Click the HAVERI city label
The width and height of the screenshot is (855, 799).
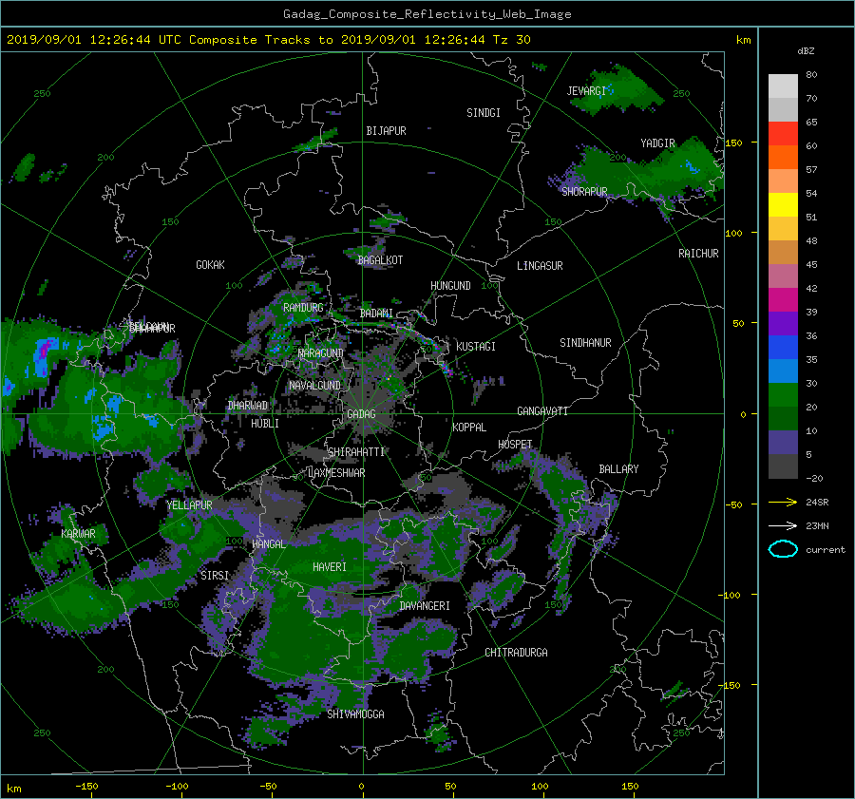point(330,567)
